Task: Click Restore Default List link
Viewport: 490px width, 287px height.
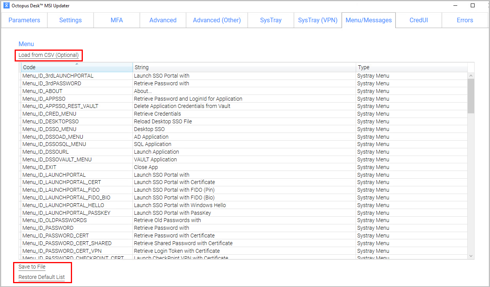Action: tap(42, 277)
